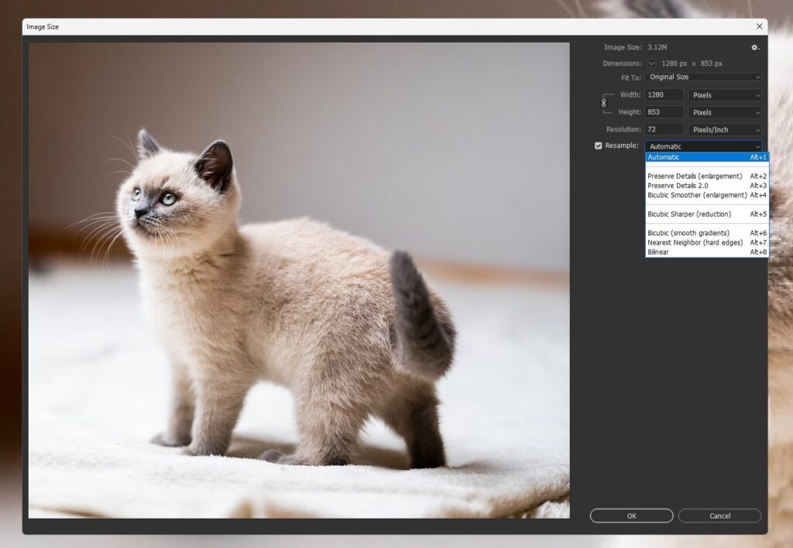This screenshot has height=548, width=793.
Task: Open the Fit To dropdown
Action: [703, 77]
